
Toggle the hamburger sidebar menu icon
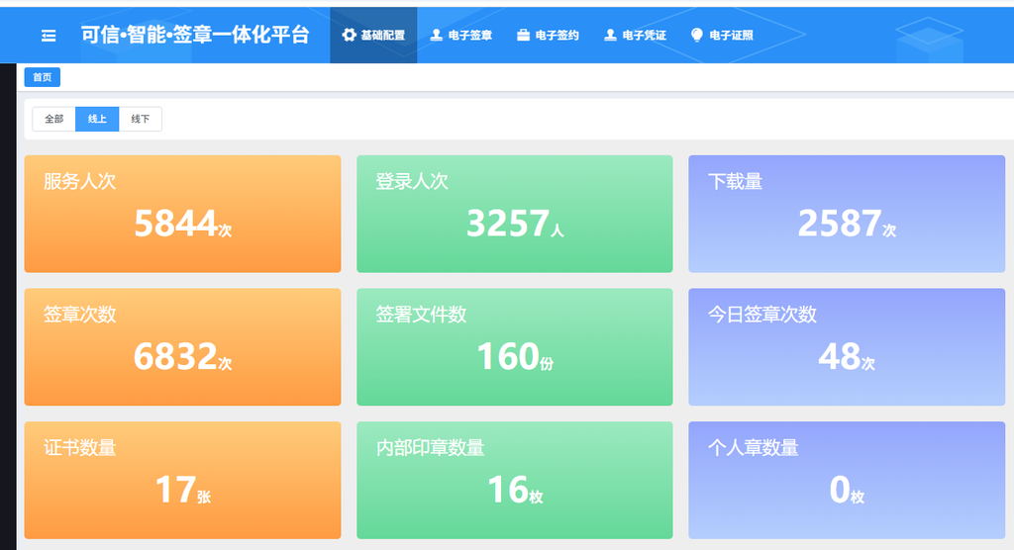click(49, 36)
